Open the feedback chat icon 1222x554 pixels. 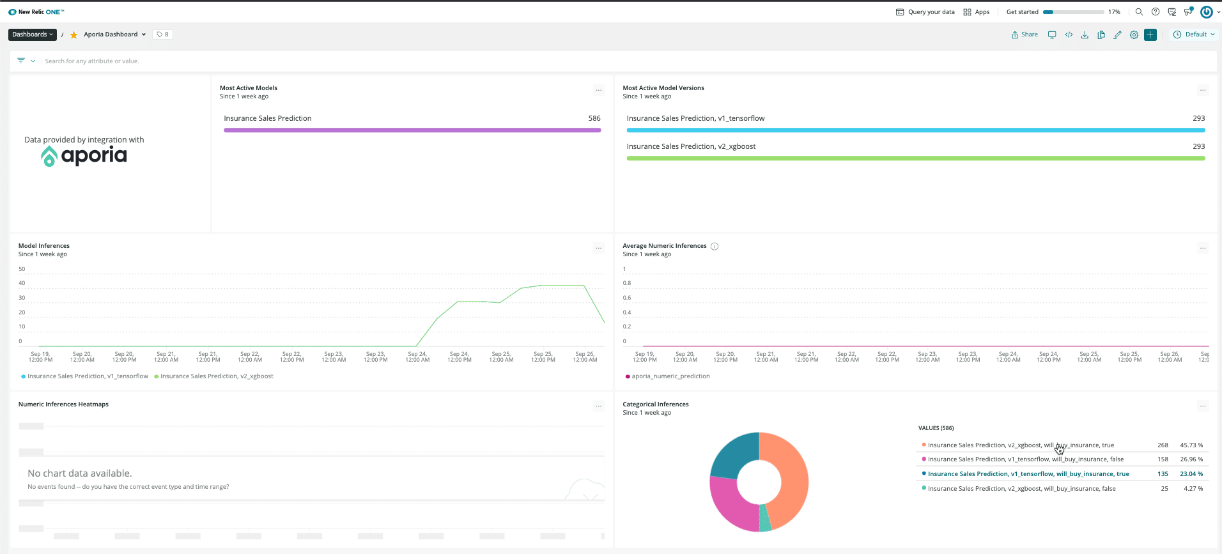click(x=1172, y=12)
